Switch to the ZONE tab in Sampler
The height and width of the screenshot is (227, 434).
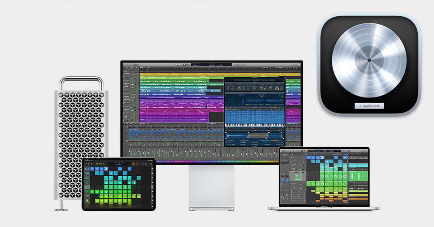tap(272, 80)
